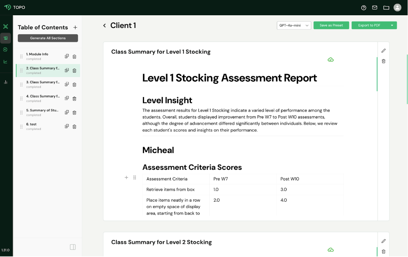Open the Help question mark icon
Viewport: 408px width, 257px height.
[364, 7]
